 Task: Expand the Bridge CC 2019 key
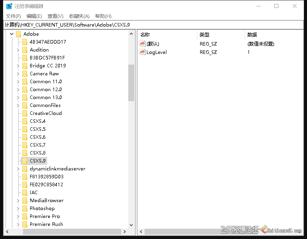click(x=18, y=66)
